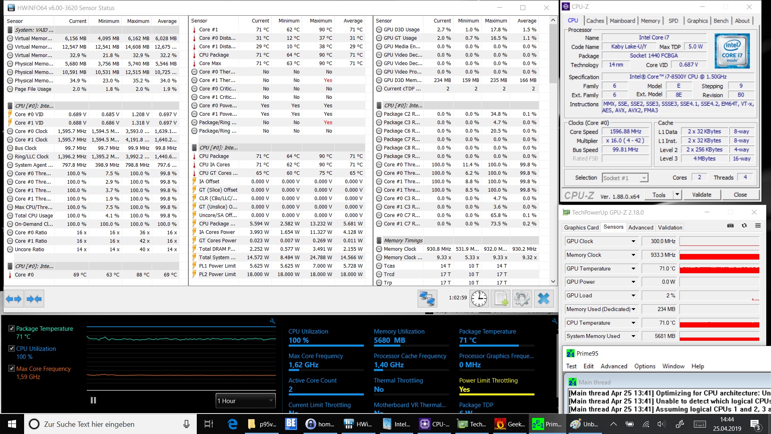Pause the Intel XTU graph monitoring
This screenshot has width=771, height=434.
pos(93,400)
